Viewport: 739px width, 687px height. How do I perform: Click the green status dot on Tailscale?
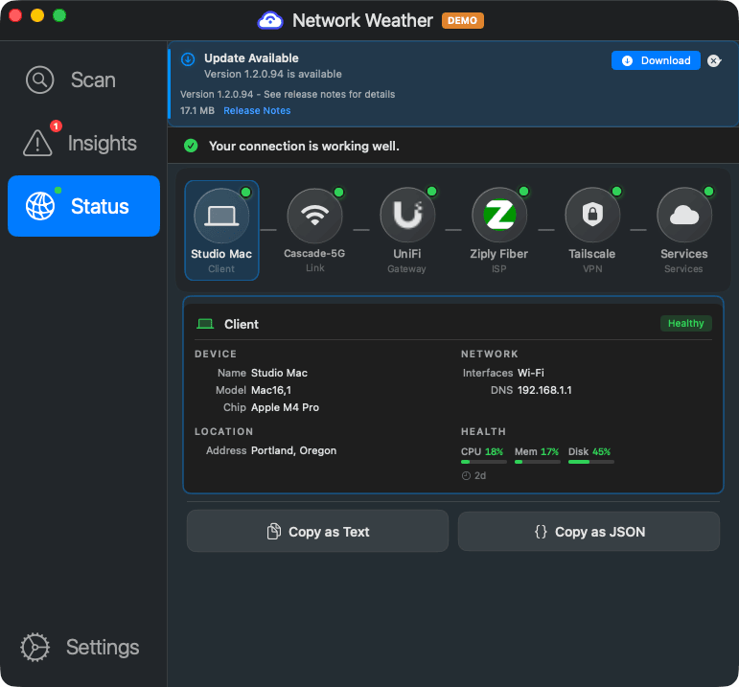tap(616, 192)
